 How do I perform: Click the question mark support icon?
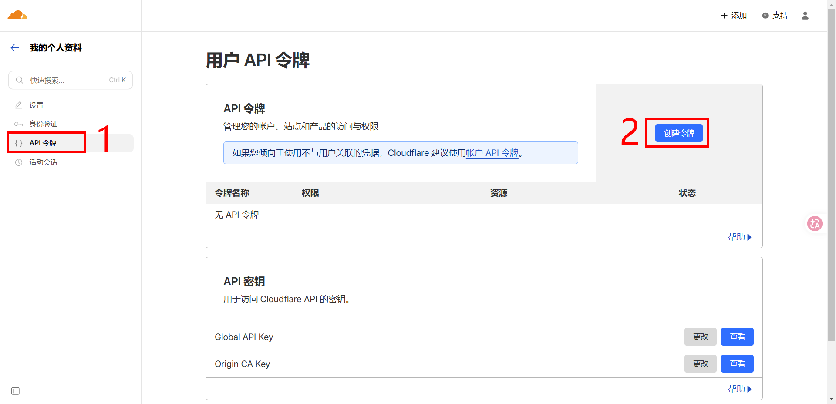point(765,16)
